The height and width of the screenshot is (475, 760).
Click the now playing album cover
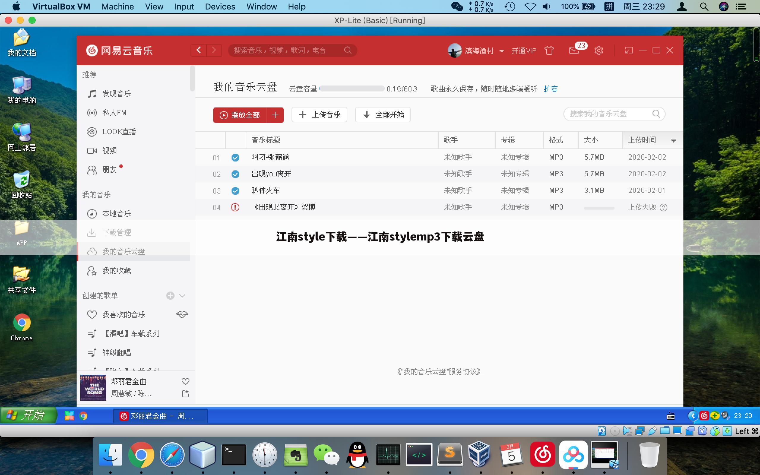(x=93, y=387)
